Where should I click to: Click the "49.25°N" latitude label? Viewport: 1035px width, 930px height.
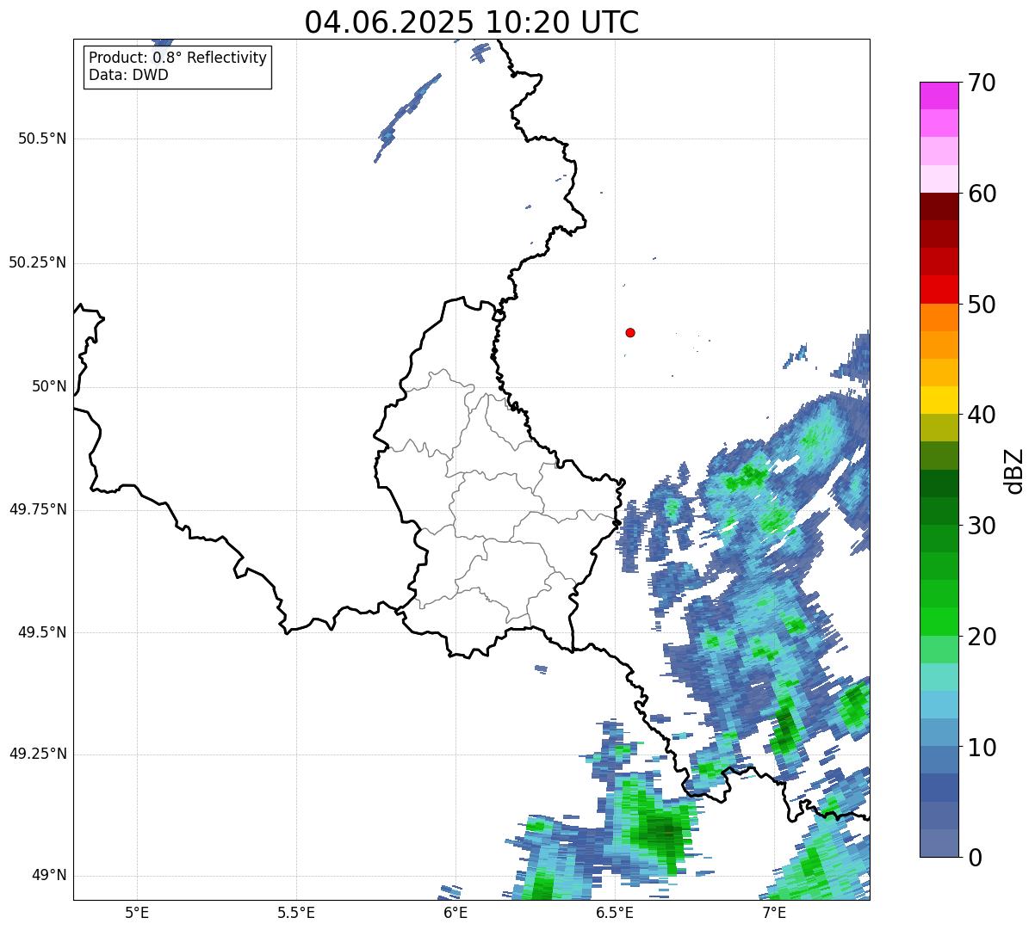tap(38, 754)
